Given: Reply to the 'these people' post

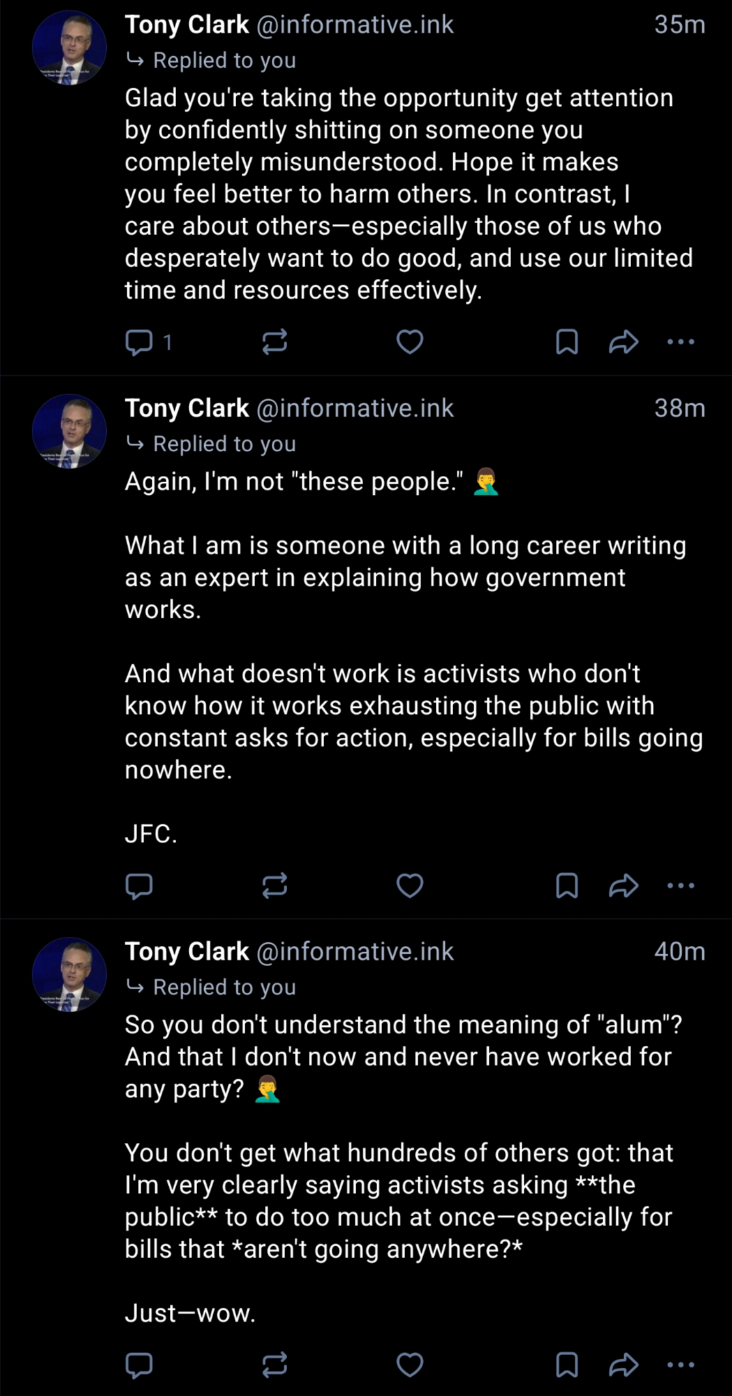Looking at the screenshot, I should tap(139, 886).
